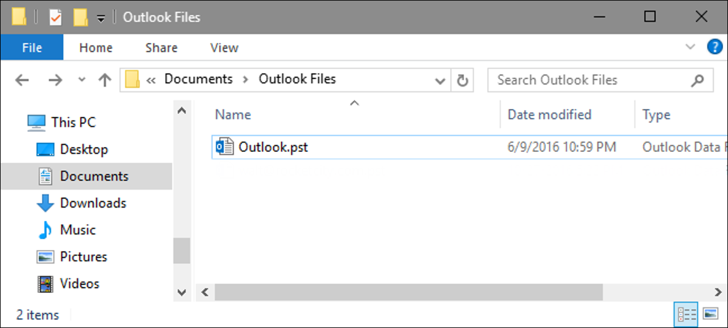Image resolution: width=728 pixels, height=328 pixels.
Task: Refresh the Outlook Files folder
Action: pyautogui.click(x=462, y=80)
